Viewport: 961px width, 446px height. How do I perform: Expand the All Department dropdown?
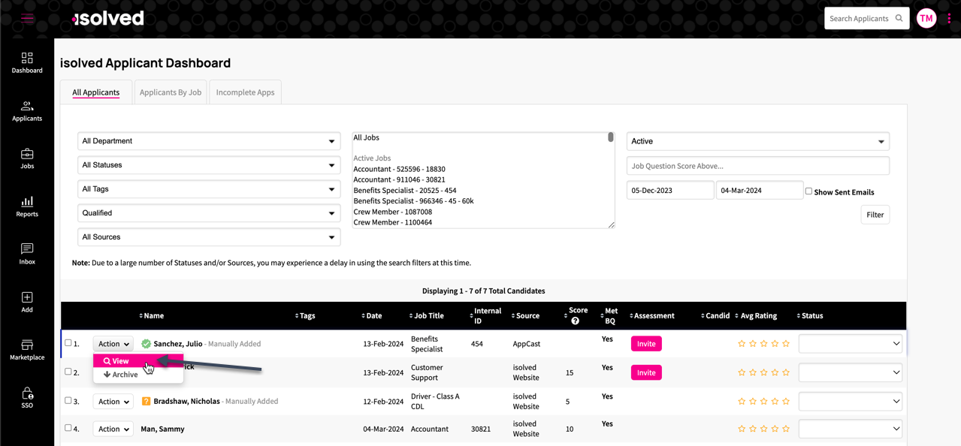[209, 141]
